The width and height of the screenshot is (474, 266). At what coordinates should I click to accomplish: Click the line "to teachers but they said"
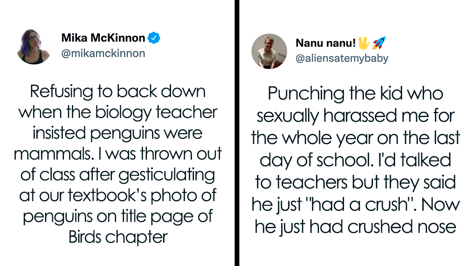click(x=355, y=182)
